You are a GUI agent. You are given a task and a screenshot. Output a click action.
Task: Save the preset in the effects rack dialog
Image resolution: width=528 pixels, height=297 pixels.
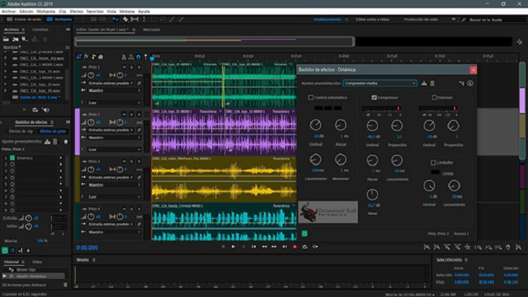424,83
